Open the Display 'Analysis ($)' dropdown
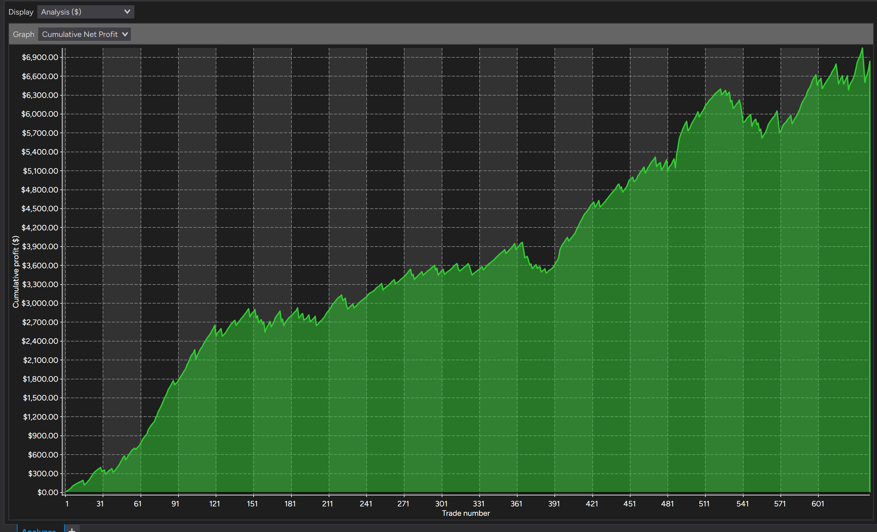The height and width of the screenshot is (532, 877). pos(85,12)
